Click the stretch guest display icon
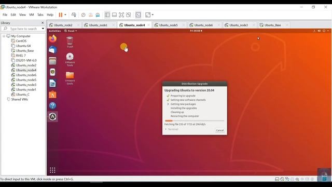 click(x=148, y=15)
